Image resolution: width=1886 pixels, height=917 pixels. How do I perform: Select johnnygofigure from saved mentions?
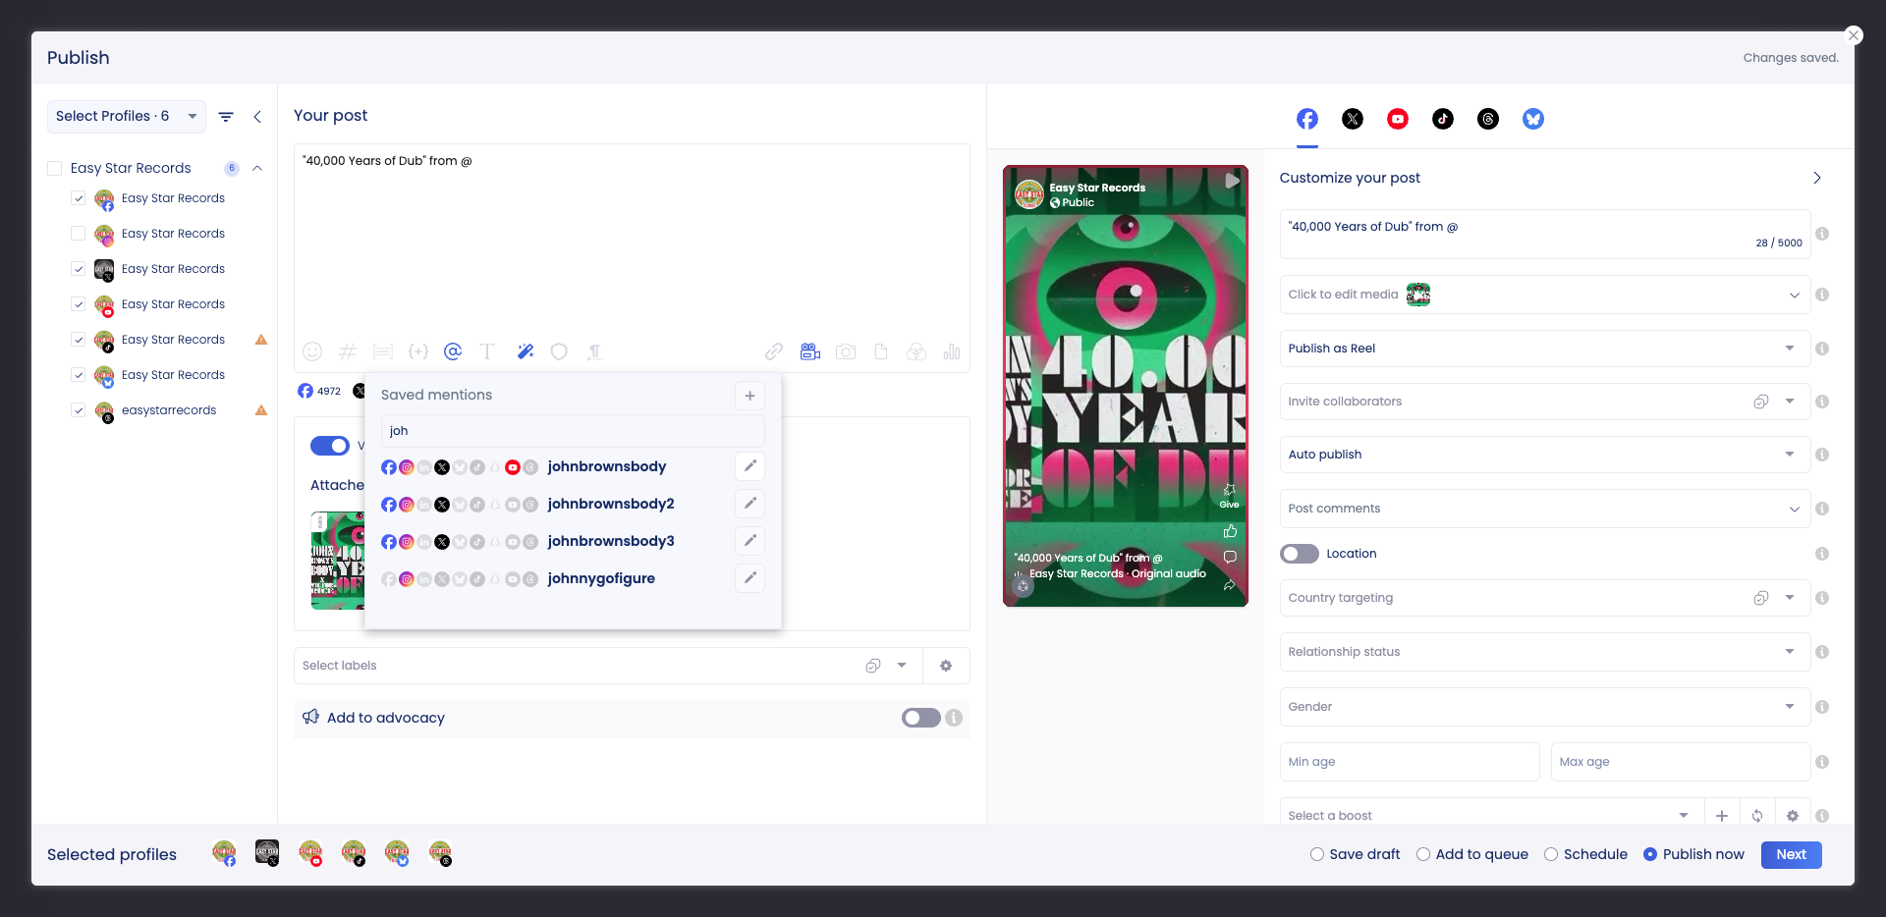coord(601,578)
